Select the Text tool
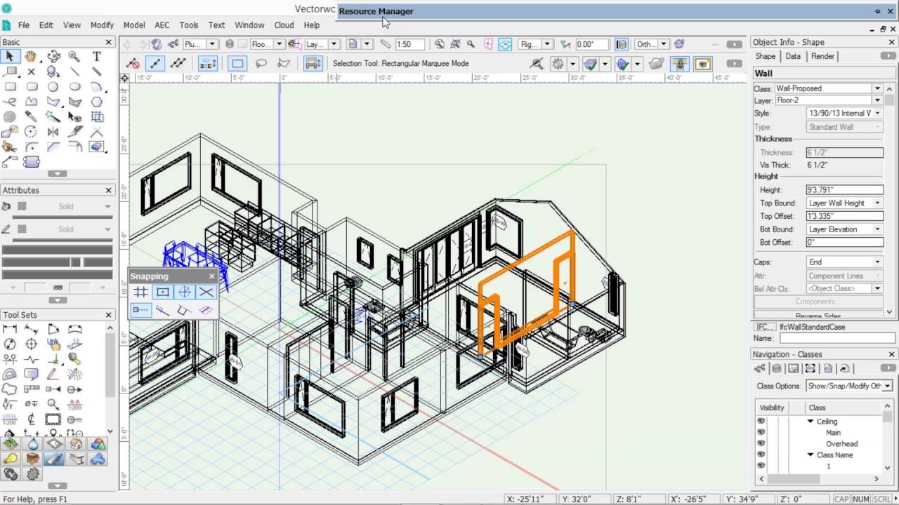This screenshot has height=505, width=899. [97, 56]
